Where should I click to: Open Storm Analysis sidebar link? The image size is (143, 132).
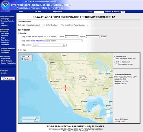pos(7,61)
